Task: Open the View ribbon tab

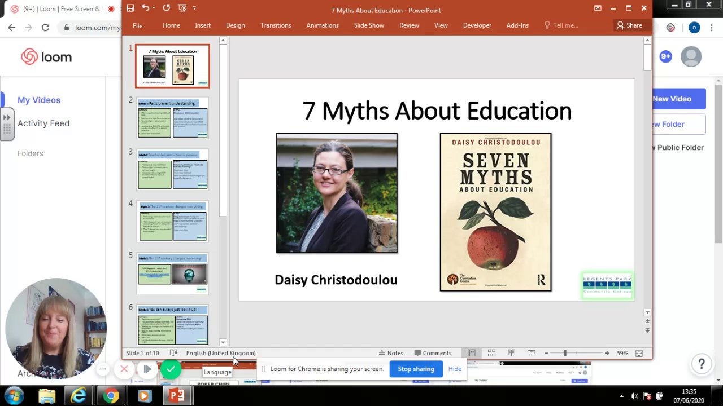Action: 441,25
